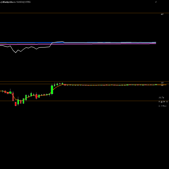Click the 13 price axis label
Viewport: 169px width, 169px height.
(x=162, y=83)
